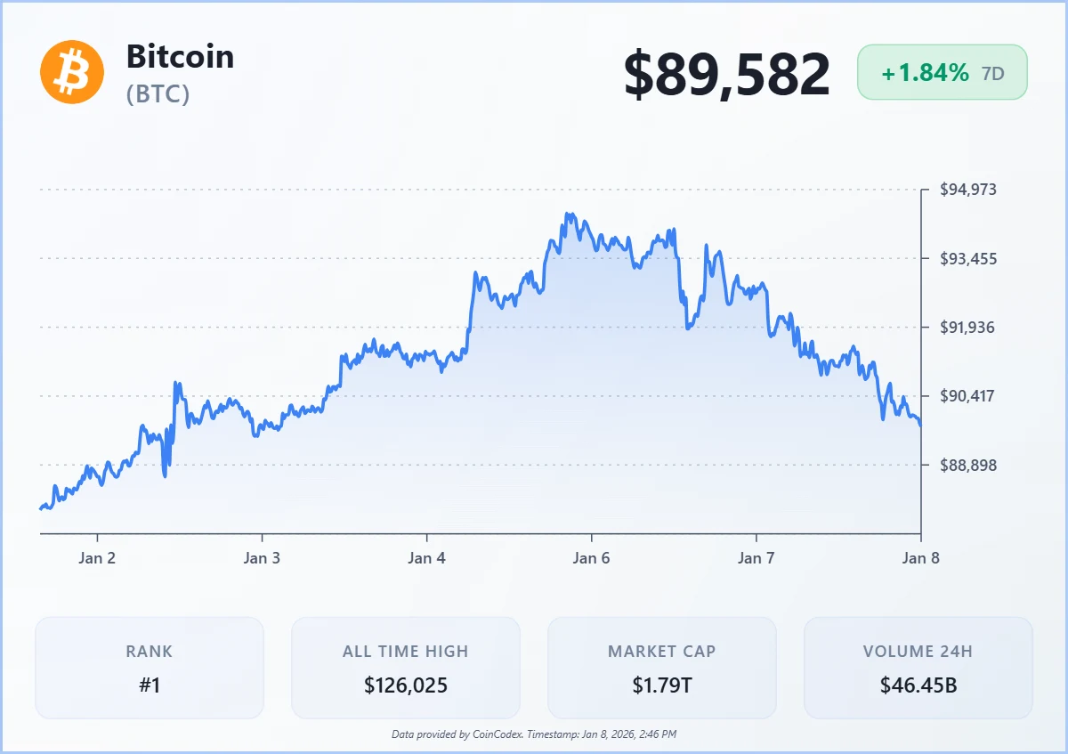The width and height of the screenshot is (1068, 754).
Task: Click the $88,898 y-axis label
Action: tap(968, 465)
